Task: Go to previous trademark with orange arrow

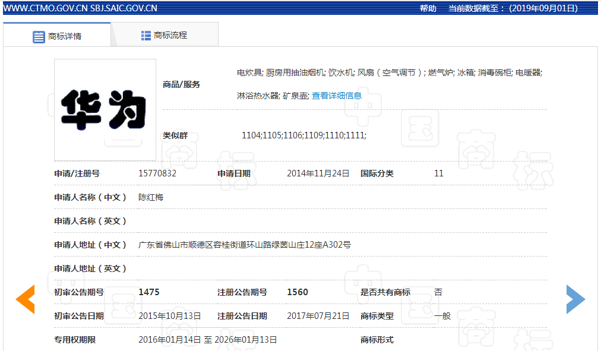Action: (26, 299)
